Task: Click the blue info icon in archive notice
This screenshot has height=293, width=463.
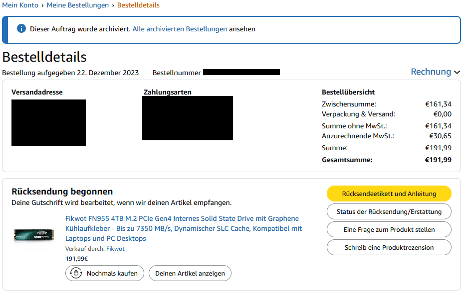Action: pos(21,29)
